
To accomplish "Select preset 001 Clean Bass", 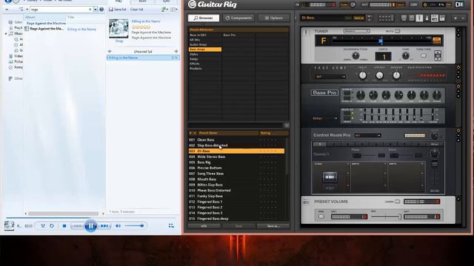I will point(236,140).
